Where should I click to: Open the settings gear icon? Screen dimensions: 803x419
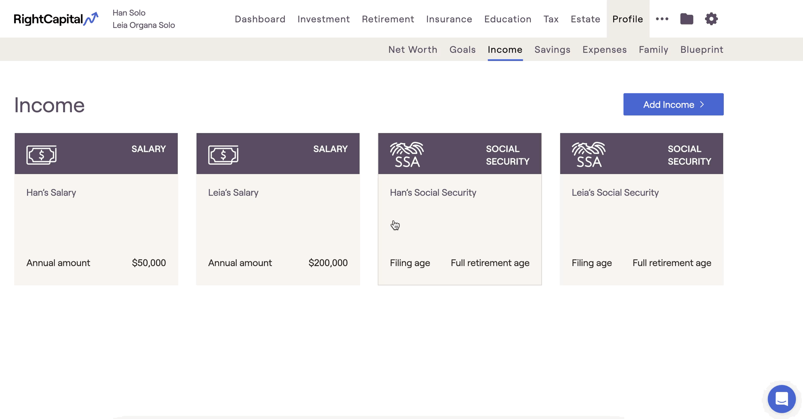click(x=711, y=19)
